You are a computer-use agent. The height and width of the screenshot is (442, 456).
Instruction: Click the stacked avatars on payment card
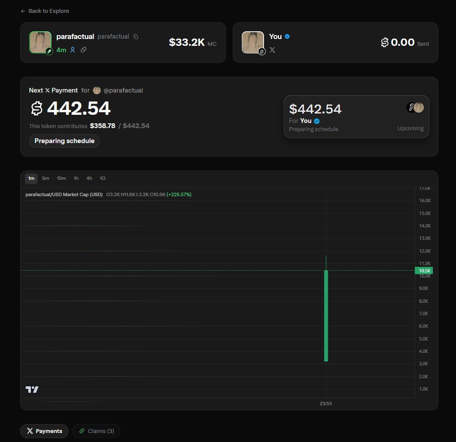click(415, 108)
